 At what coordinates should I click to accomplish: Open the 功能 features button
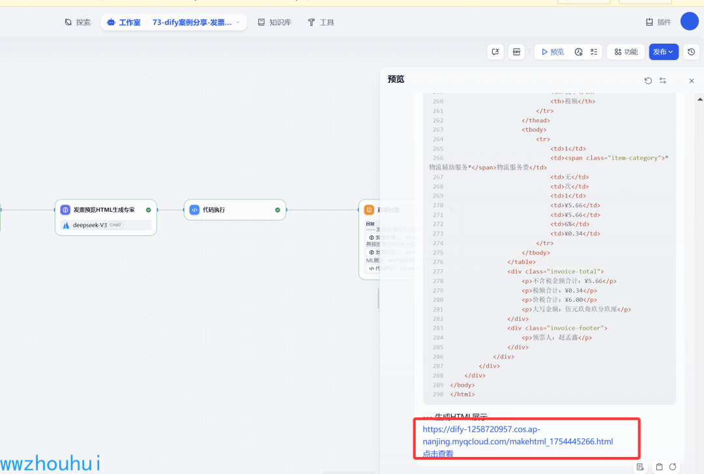click(x=626, y=52)
